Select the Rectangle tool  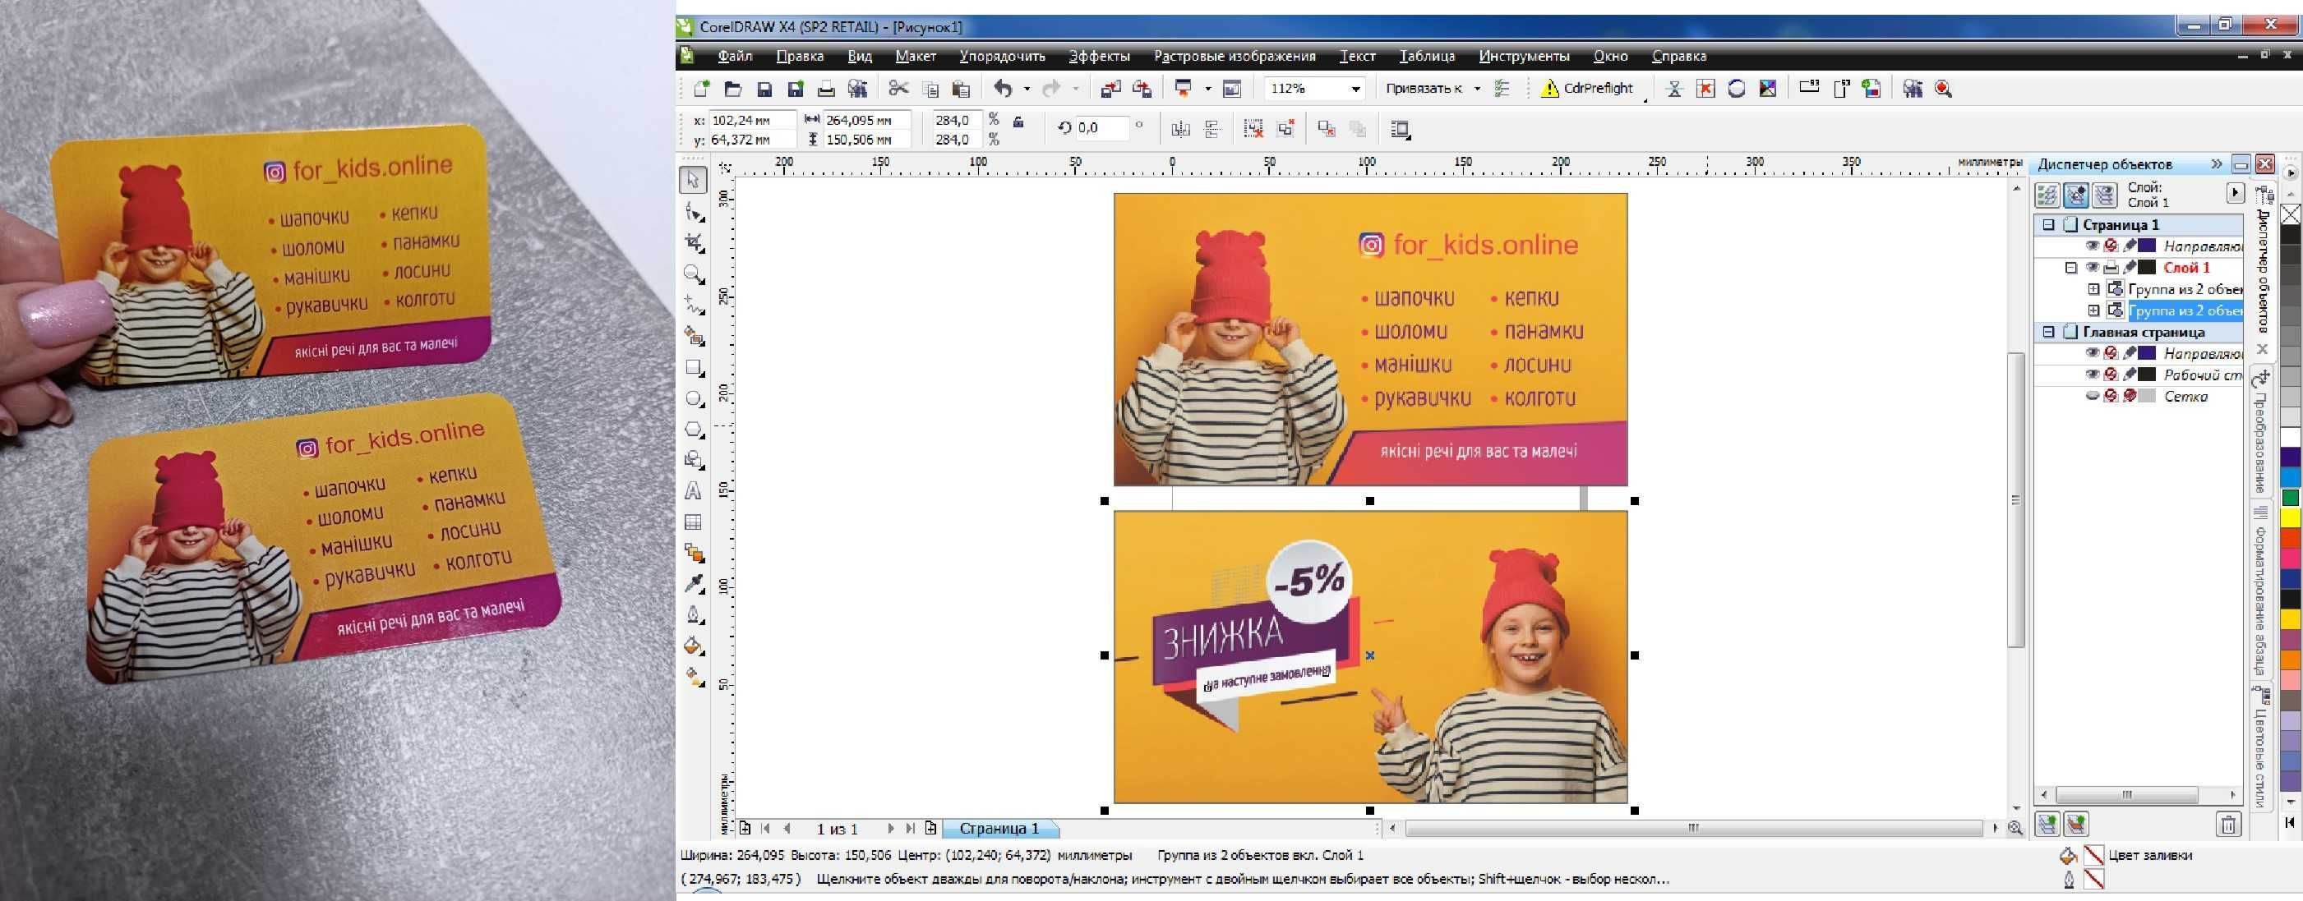click(693, 367)
